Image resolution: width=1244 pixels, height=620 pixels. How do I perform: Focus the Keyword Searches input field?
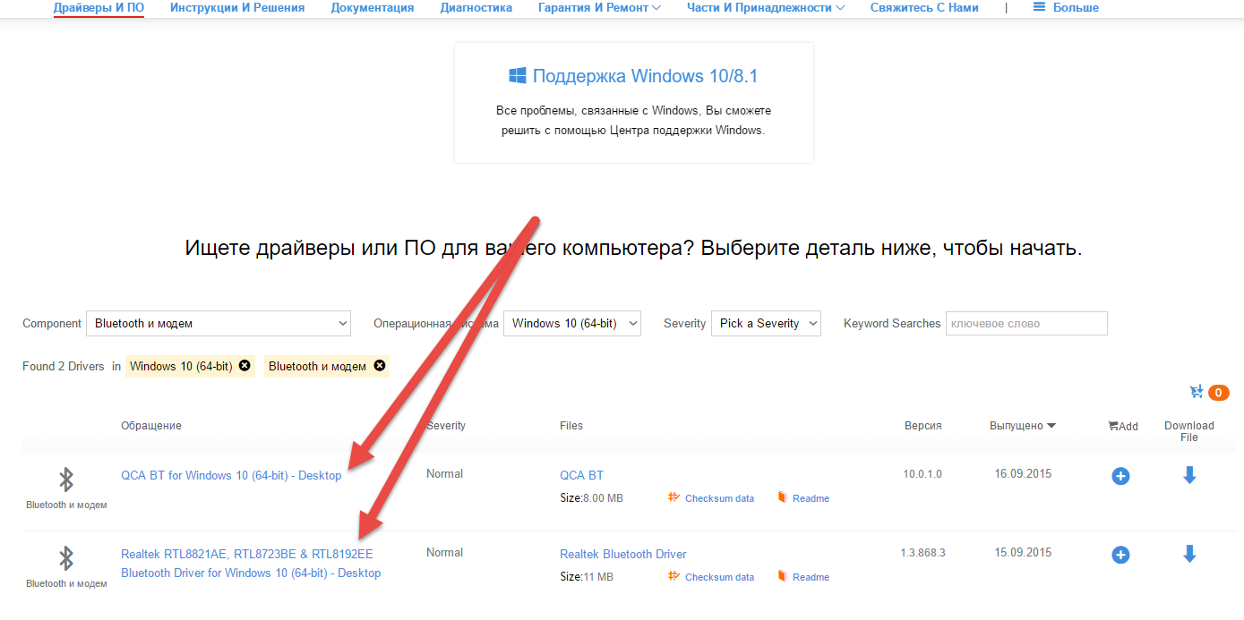tap(1026, 323)
